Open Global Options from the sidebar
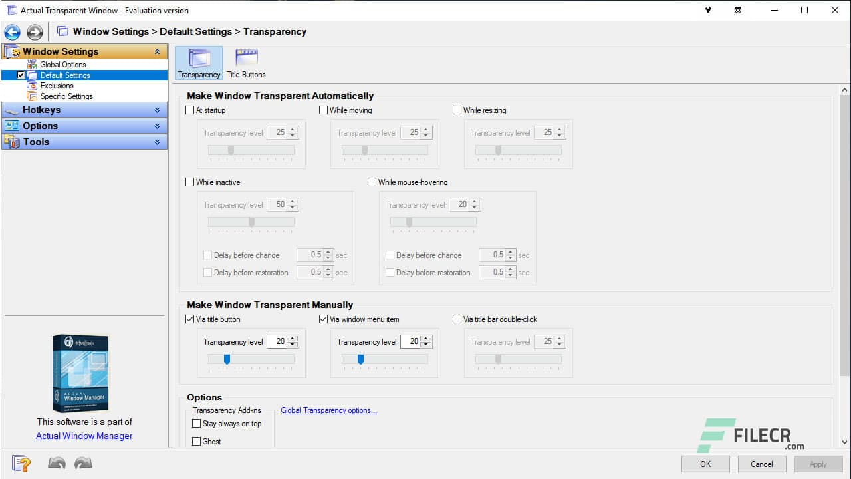Image resolution: width=851 pixels, height=479 pixels. [x=64, y=65]
